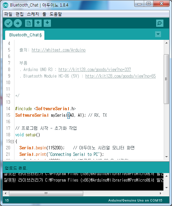Viewport: 172px width, 206px height.
Task: Open the tab options dropdown arrow
Action: [x=158, y=34]
